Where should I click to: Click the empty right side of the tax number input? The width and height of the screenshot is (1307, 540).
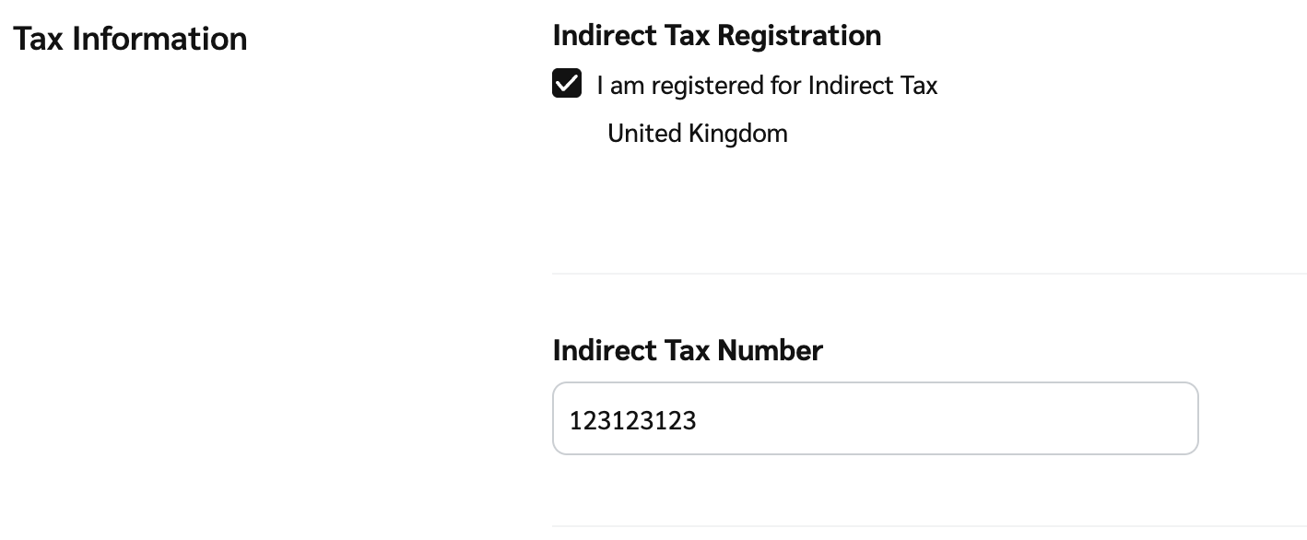[x=1060, y=419]
